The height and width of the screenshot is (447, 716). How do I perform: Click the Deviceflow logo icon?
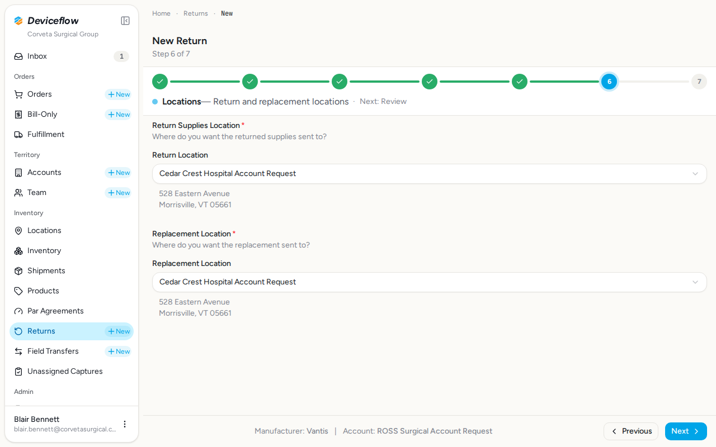[18, 21]
